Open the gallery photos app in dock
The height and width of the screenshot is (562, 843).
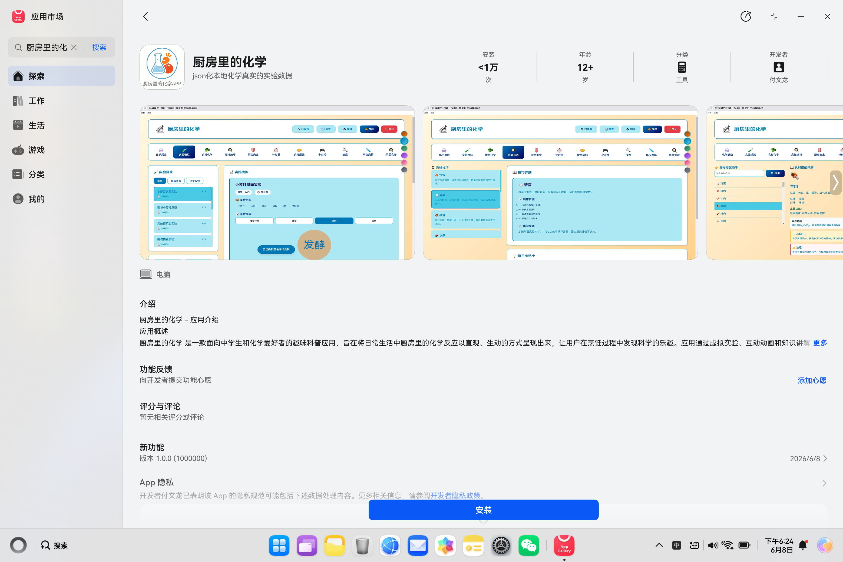tap(445, 546)
